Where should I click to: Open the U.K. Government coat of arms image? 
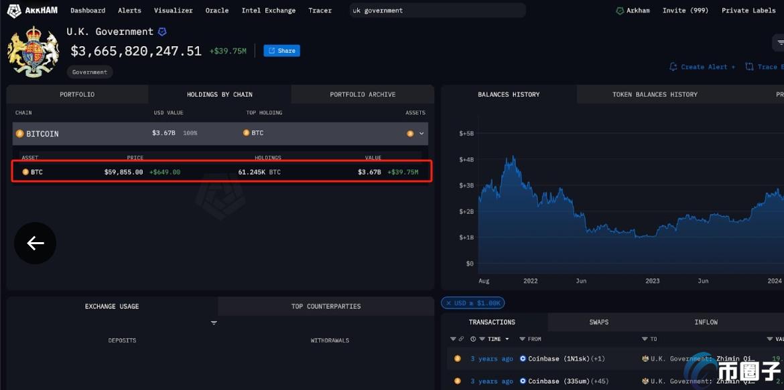34,52
